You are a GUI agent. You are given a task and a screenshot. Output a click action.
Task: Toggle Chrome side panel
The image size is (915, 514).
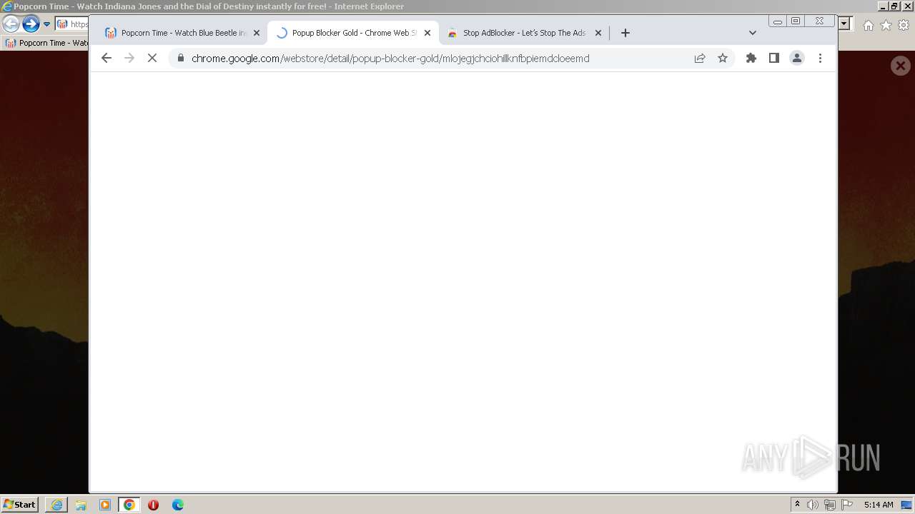774,59
